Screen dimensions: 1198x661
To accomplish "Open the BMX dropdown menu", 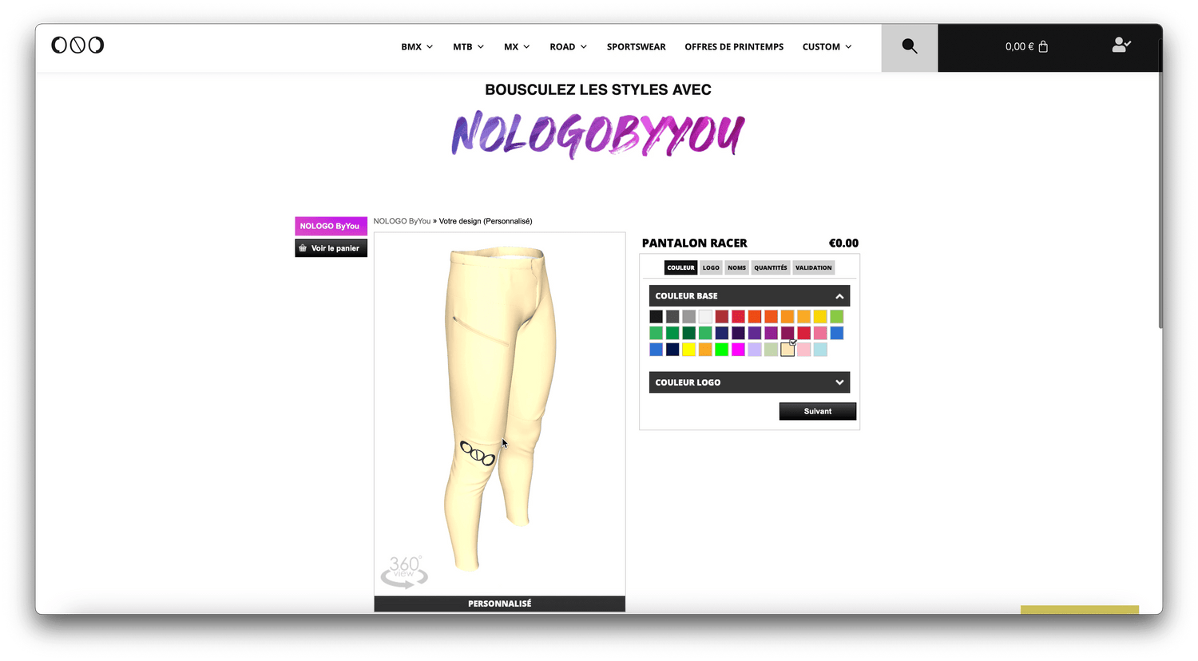I will [x=417, y=46].
